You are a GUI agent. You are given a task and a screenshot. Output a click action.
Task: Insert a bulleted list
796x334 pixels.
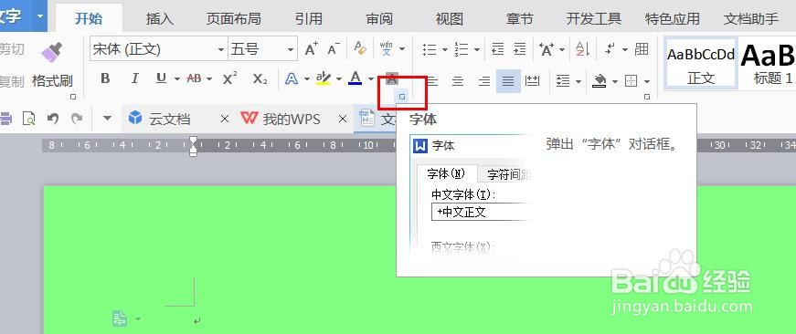(x=430, y=49)
